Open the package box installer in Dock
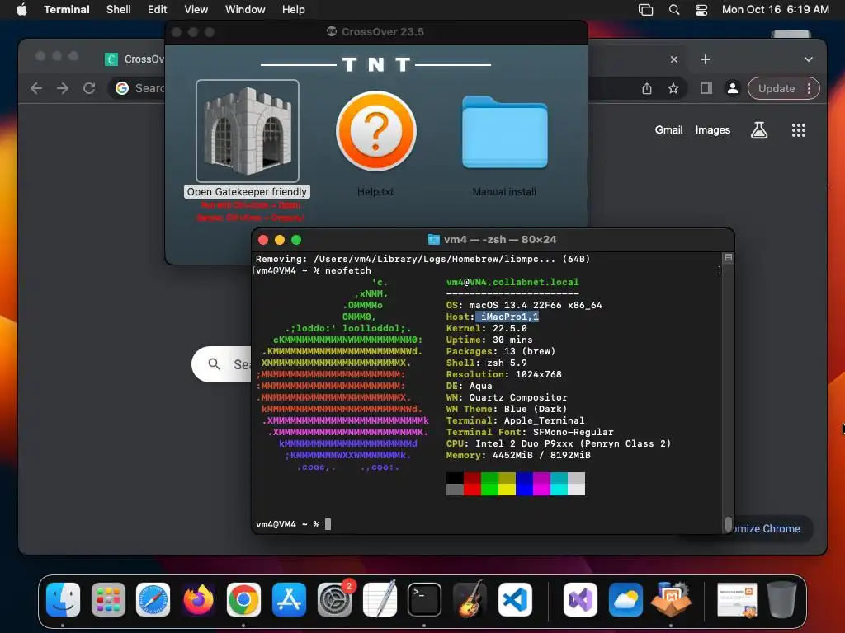 (671, 598)
